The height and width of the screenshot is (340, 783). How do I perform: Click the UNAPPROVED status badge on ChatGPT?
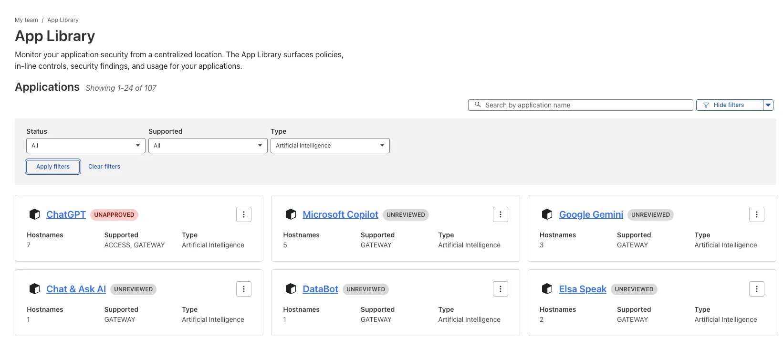pos(114,215)
